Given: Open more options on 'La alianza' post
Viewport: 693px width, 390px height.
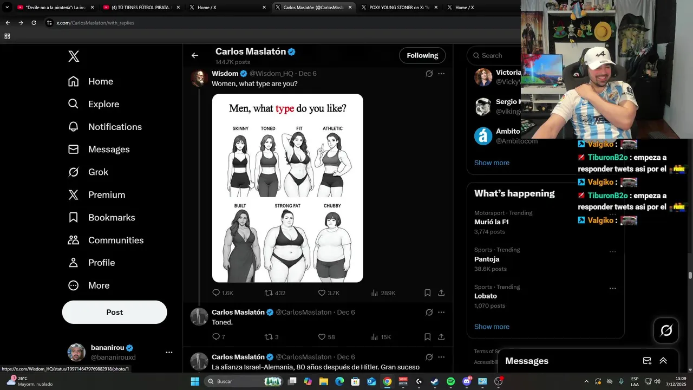Looking at the screenshot, I should [x=441, y=357].
